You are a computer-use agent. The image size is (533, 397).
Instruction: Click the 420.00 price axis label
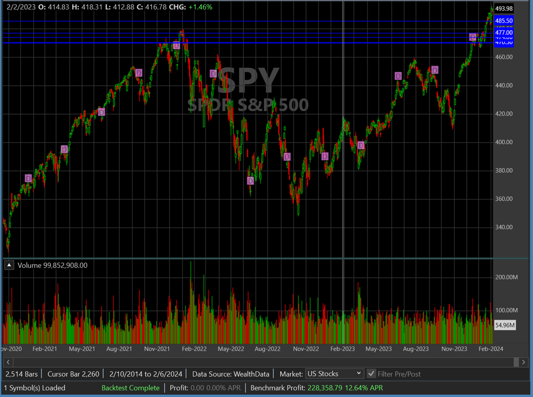[x=504, y=114]
